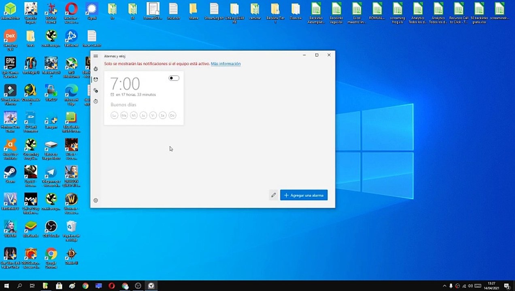Select the Epic Games Launcher desktop icon
The image size is (515, 291).
[10, 67]
